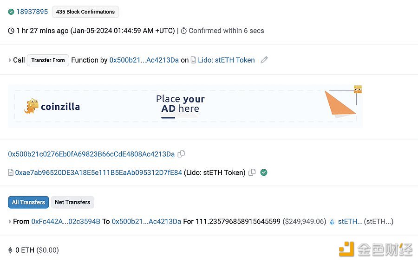This screenshot has width=418, height=262.
Task: Expand the Call Transfer From details arrow
Action: (x=10, y=60)
